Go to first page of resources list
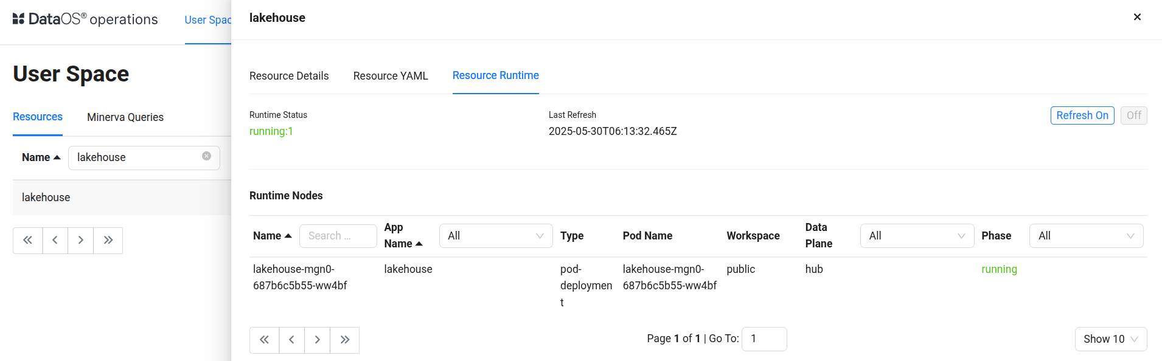 28,240
